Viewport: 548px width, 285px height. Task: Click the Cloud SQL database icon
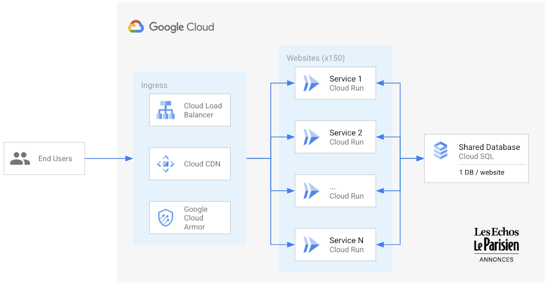point(441,150)
